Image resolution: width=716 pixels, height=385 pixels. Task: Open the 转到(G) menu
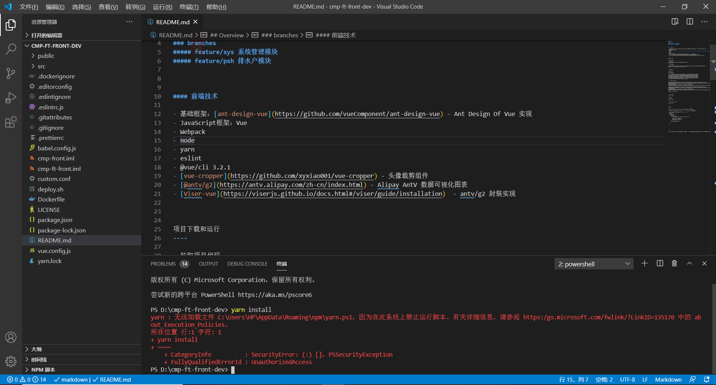pos(135,7)
